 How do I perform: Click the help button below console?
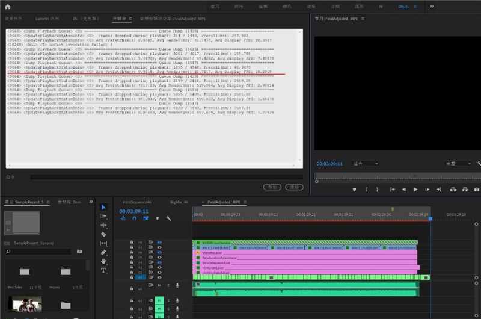click(272, 187)
